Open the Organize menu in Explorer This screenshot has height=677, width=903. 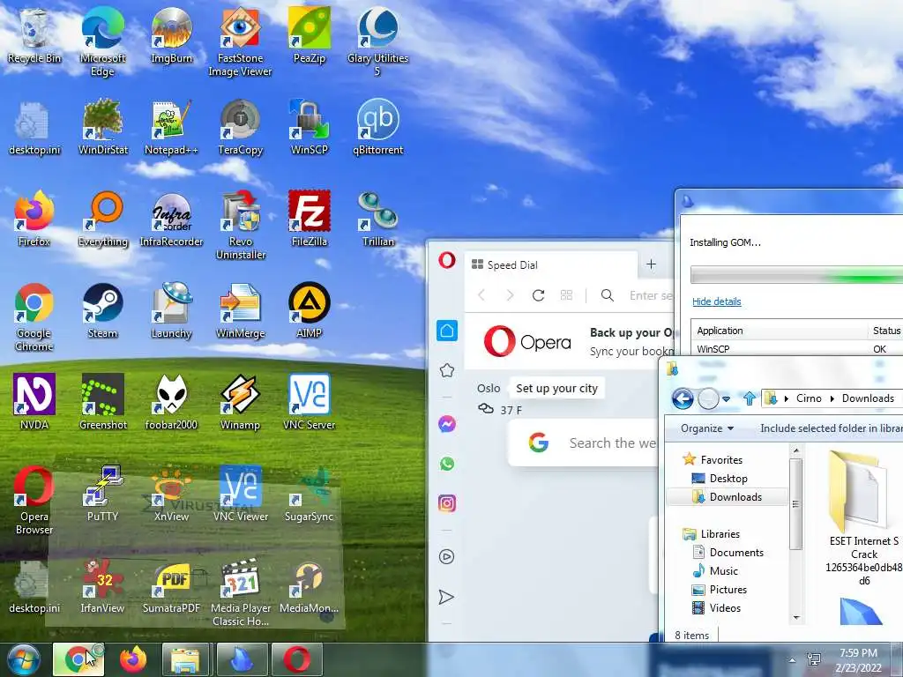(707, 428)
